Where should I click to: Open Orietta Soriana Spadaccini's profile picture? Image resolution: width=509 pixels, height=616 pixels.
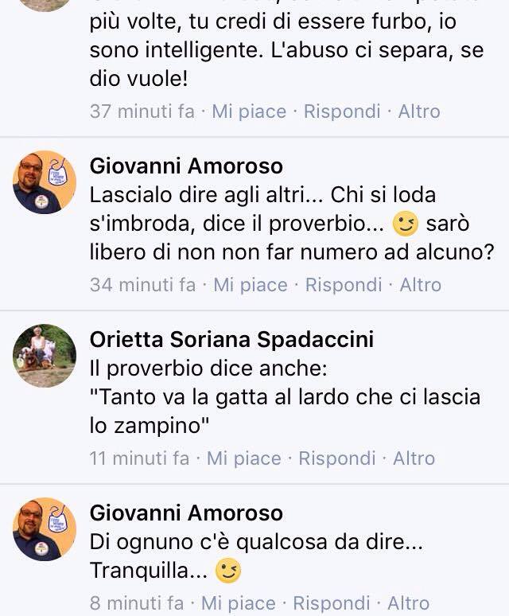[x=45, y=356]
